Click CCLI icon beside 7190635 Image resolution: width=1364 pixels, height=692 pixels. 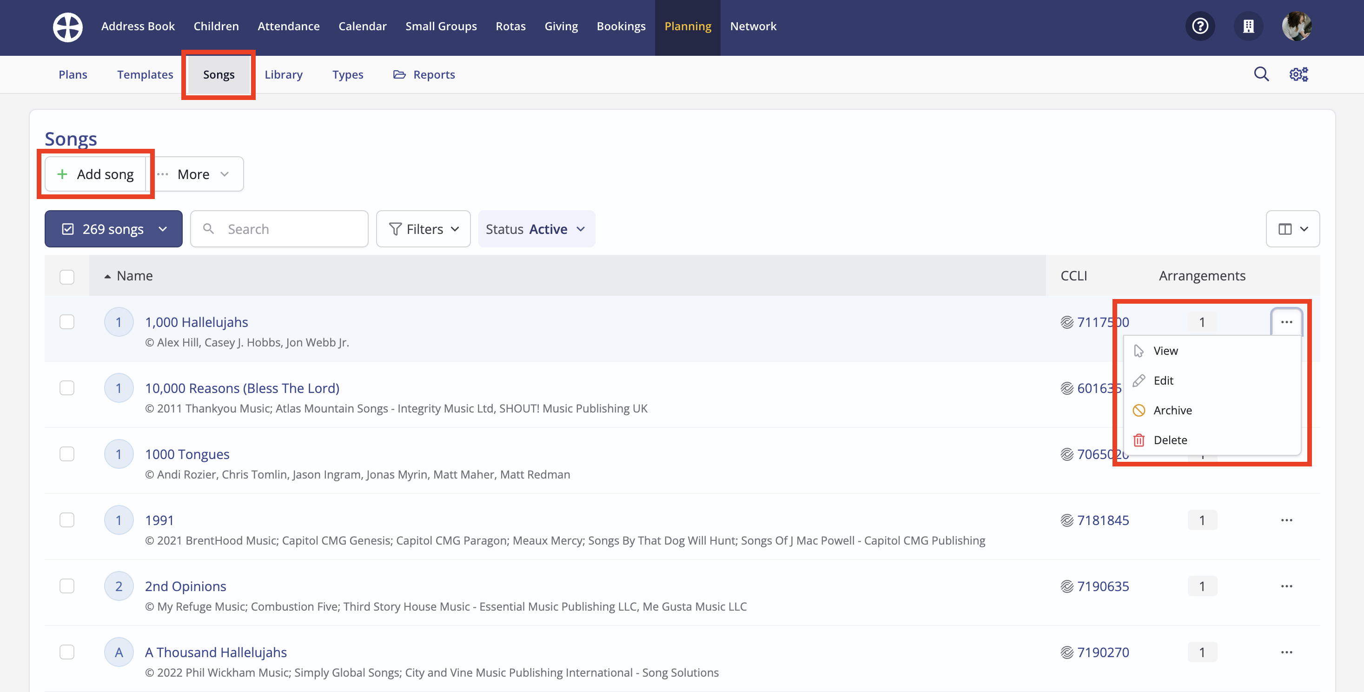[1067, 586]
